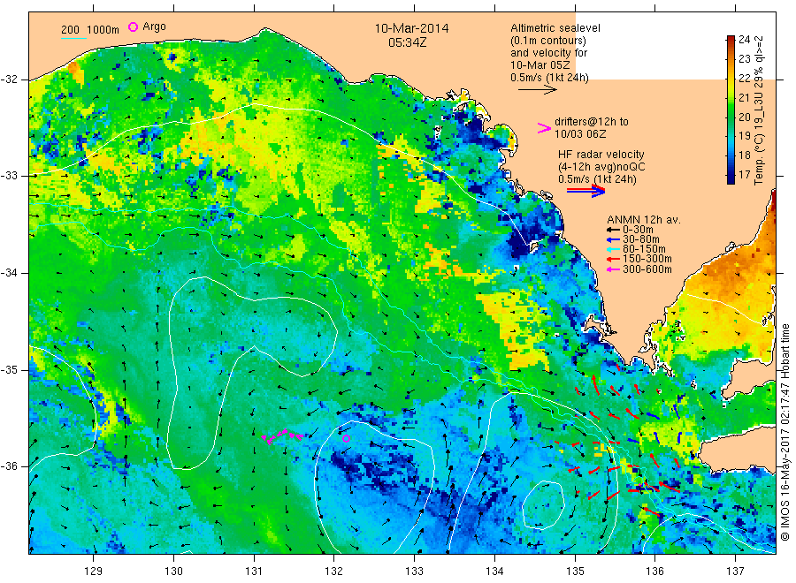Screen dimensions: 796x583
Task: Click the 150-300m depth label
Action: 647,259
